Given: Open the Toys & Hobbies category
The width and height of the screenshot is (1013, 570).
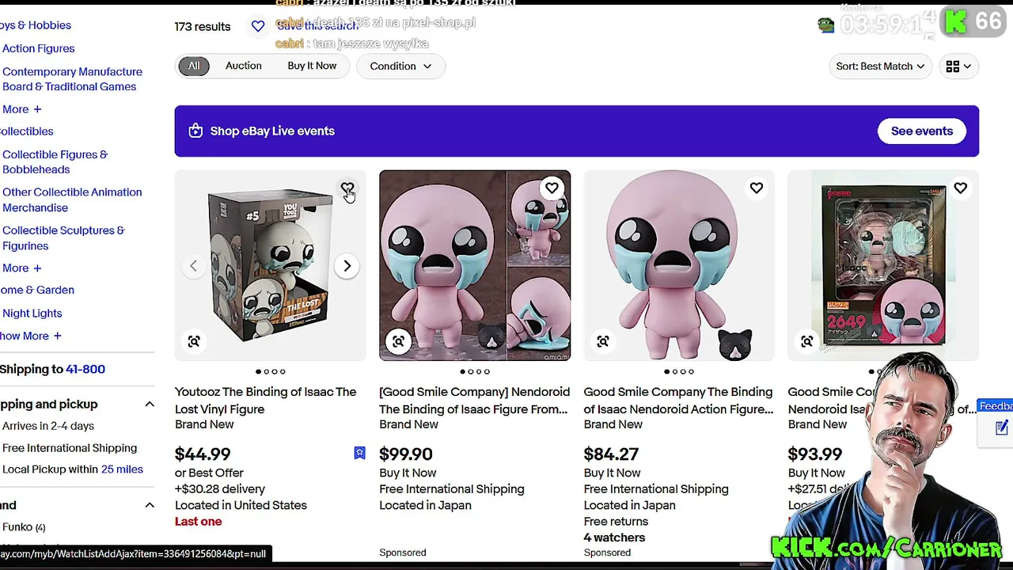Looking at the screenshot, I should tap(36, 25).
